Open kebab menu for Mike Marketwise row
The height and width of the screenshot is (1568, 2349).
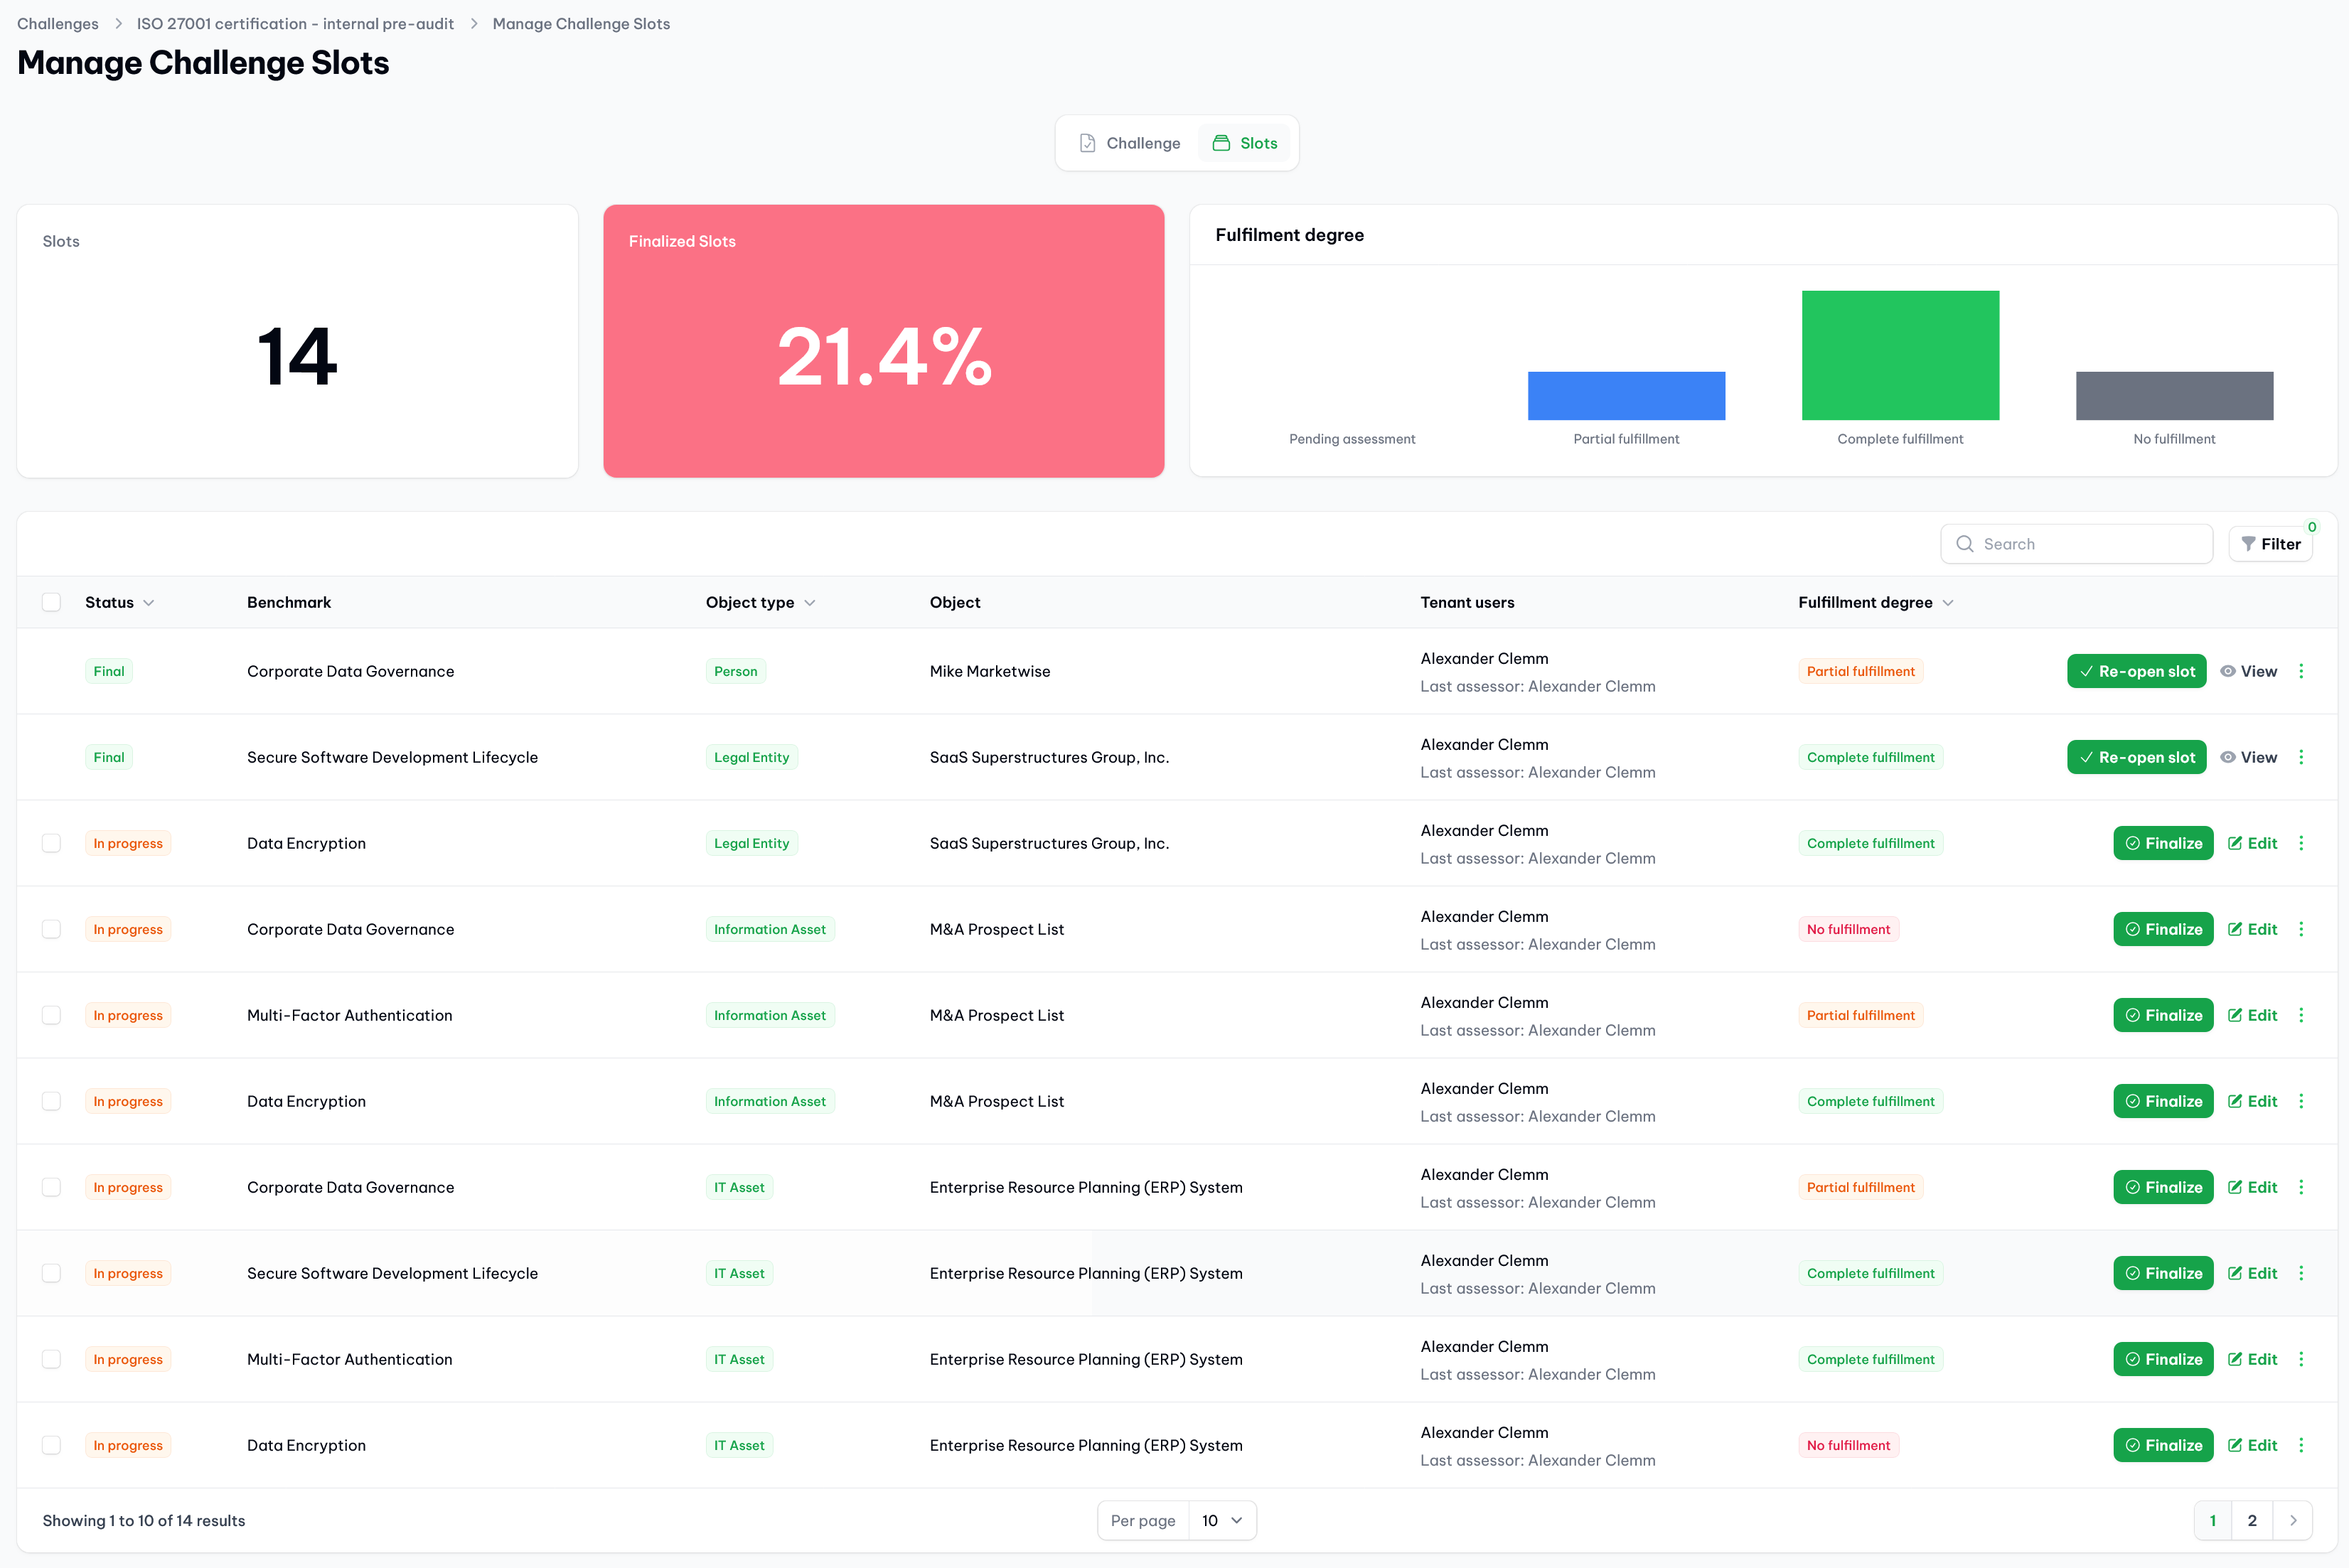pos(2301,671)
